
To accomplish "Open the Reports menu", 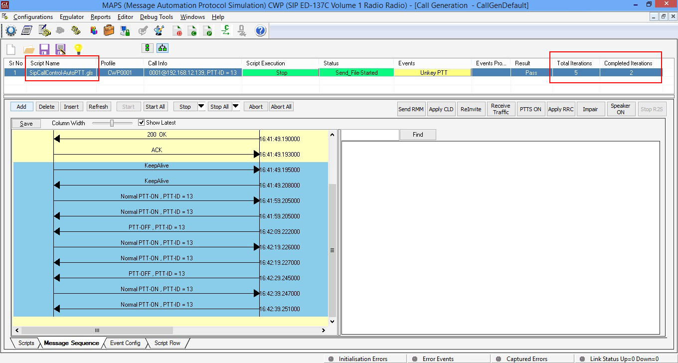I will pyautogui.click(x=101, y=17).
